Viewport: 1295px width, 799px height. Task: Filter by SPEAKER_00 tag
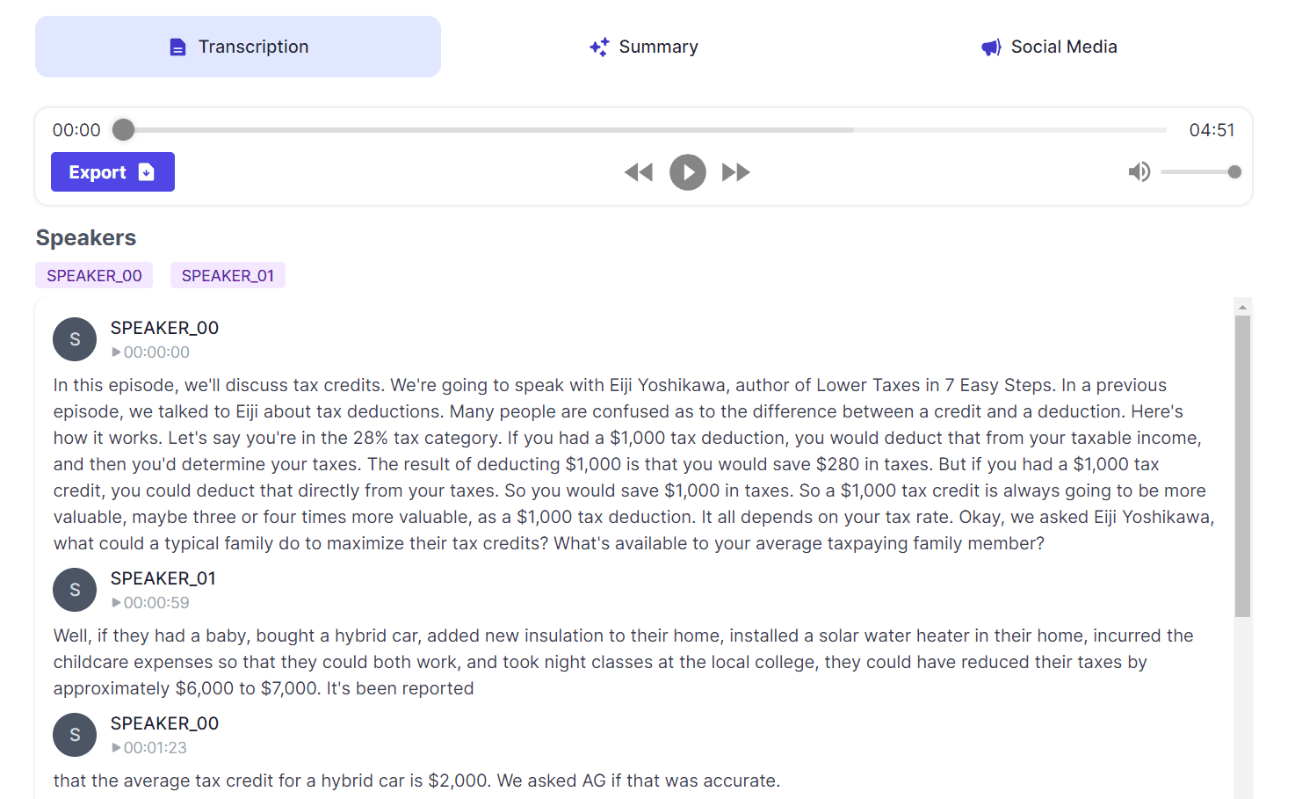coord(94,276)
